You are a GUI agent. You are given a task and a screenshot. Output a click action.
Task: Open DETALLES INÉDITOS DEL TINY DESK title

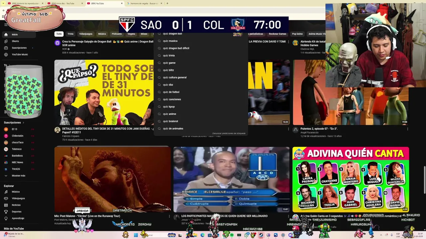pos(108,130)
